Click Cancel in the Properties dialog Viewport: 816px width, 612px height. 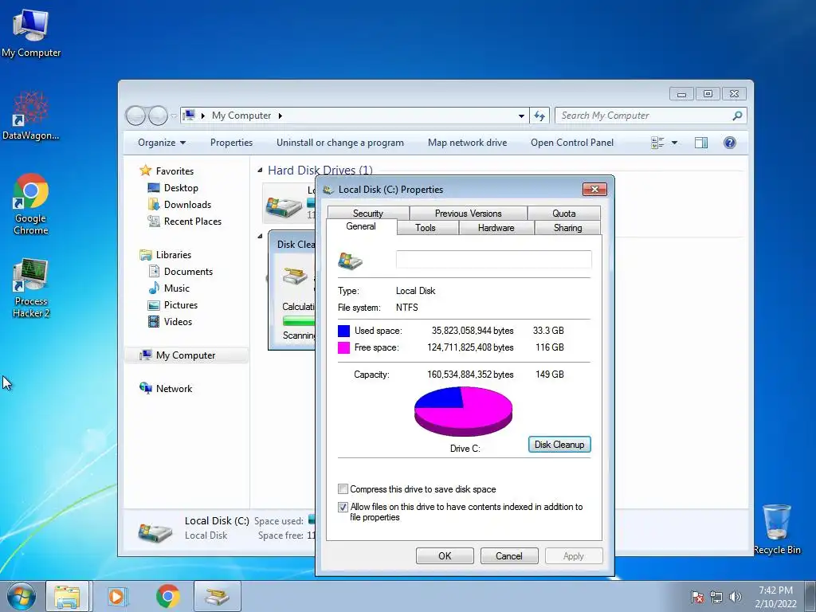[x=508, y=555]
